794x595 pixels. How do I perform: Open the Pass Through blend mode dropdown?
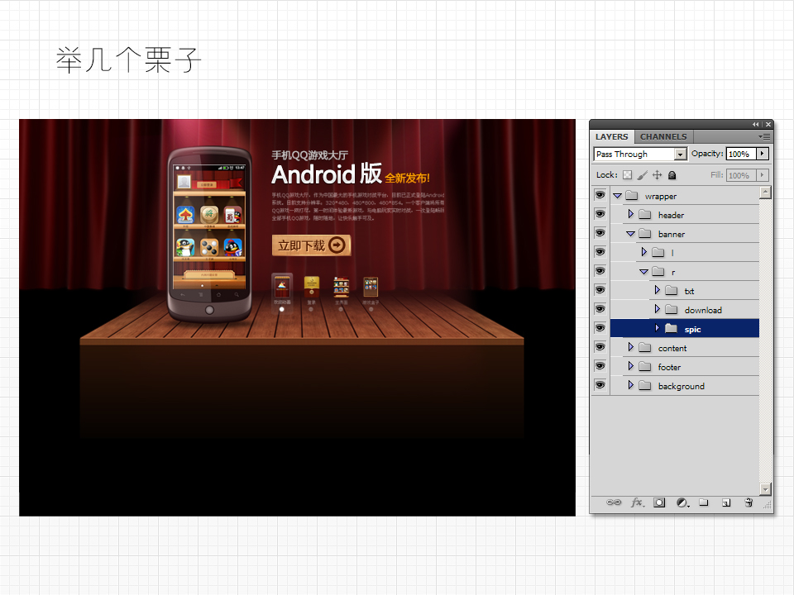point(681,155)
